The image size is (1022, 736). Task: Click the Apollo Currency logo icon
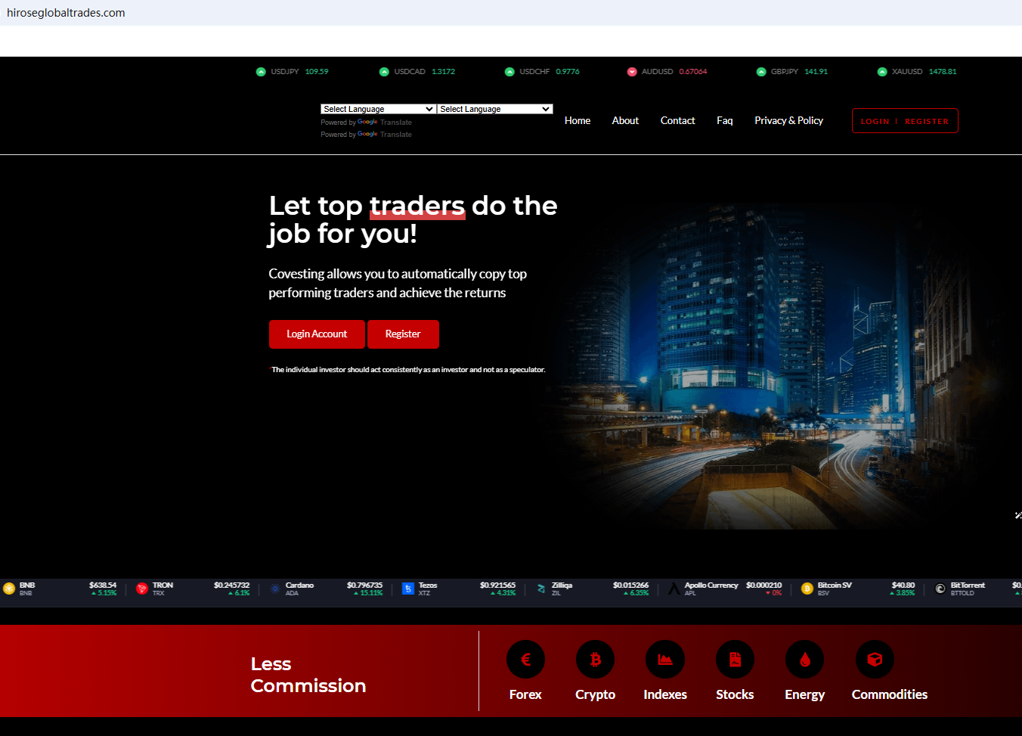tap(674, 588)
